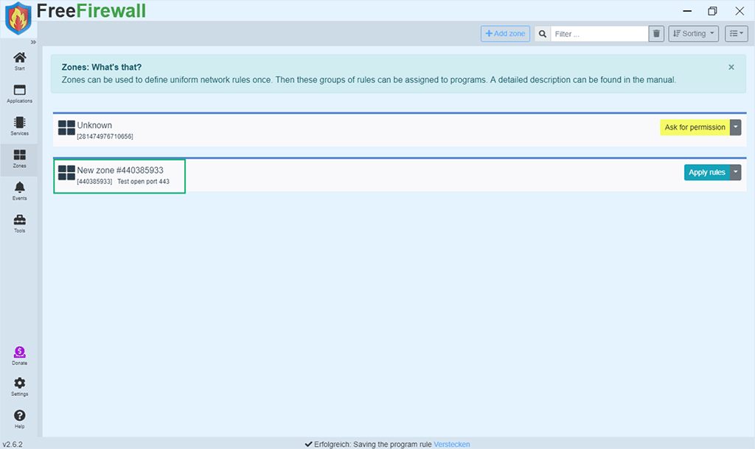This screenshot has height=449, width=755.
Task: Click the Add zone button
Action: [505, 34]
